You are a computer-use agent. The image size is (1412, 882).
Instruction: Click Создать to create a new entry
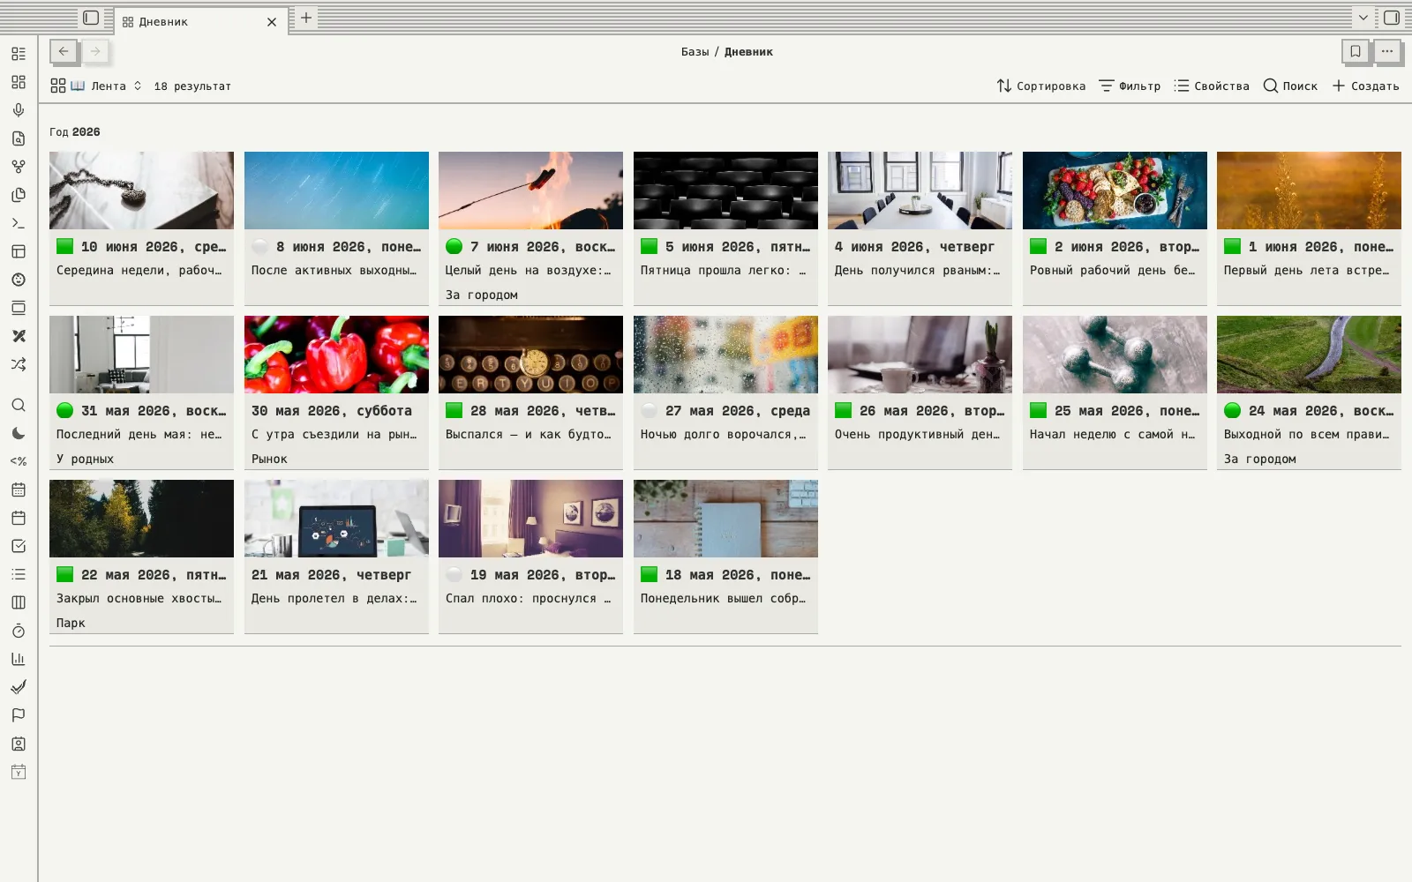tap(1365, 86)
